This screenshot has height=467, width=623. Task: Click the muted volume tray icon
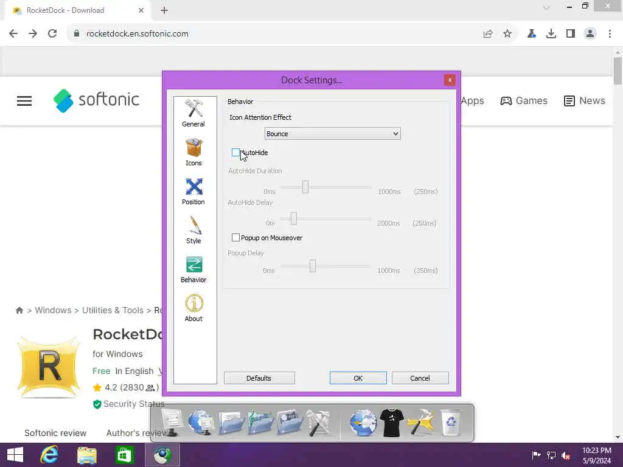click(x=566, y=455)
